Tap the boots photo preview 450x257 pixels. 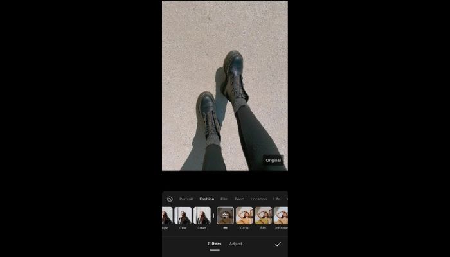(225, 85)
